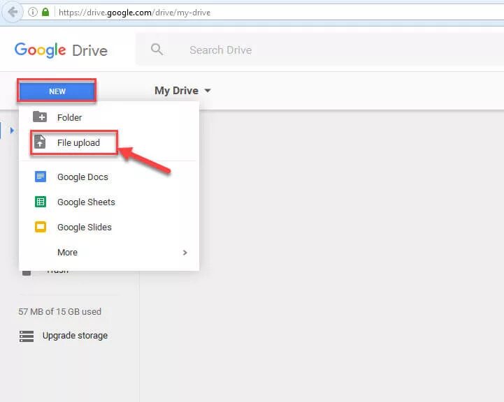Click the blue NEW button
Screen dimensions: 504x402
[57, 91]
